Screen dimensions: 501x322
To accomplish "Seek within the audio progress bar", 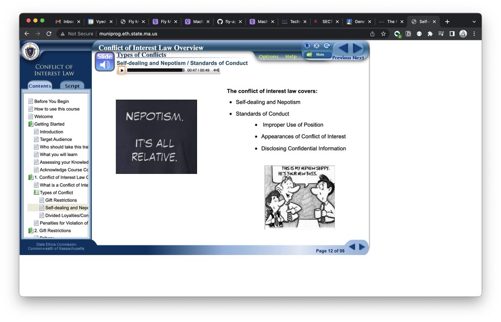I will click(x=156, y=70).
